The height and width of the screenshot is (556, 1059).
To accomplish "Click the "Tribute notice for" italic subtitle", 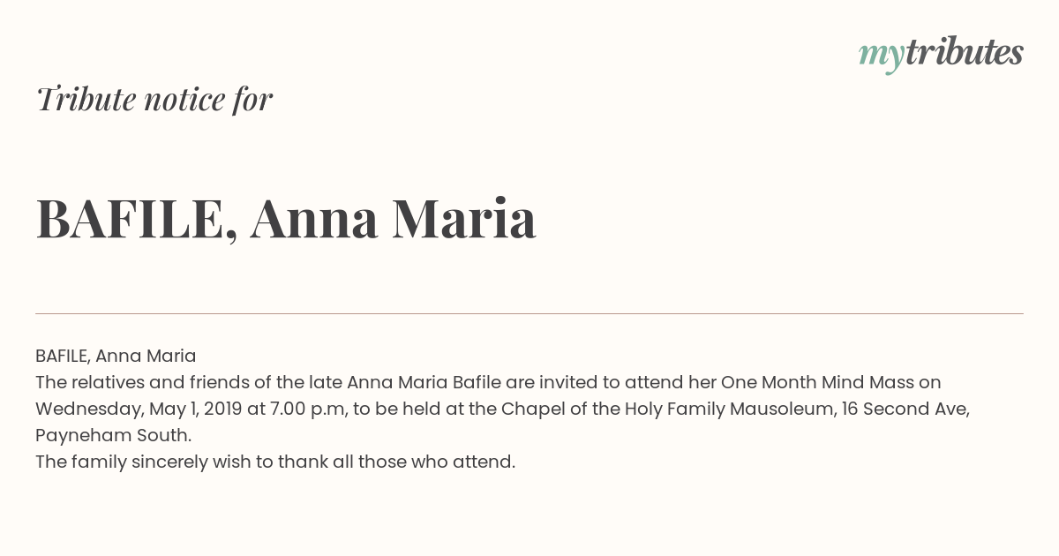I will 154,99.
